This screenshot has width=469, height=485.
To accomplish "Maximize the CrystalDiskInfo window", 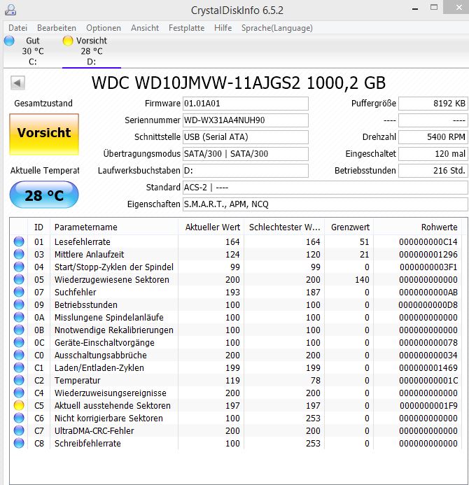I will click(x=434, y=8).
